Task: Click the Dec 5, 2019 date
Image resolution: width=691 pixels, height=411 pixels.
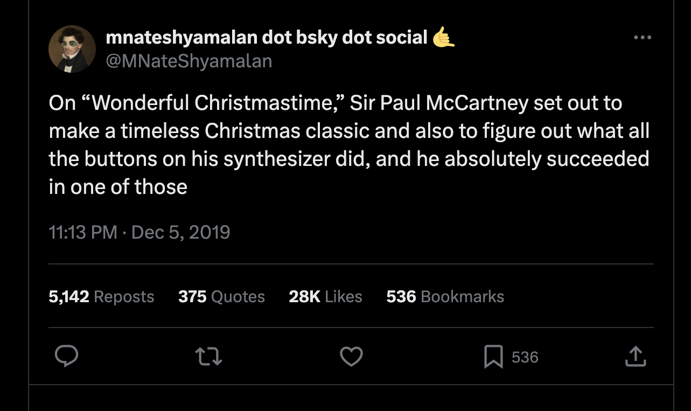Action: (180, 232)
